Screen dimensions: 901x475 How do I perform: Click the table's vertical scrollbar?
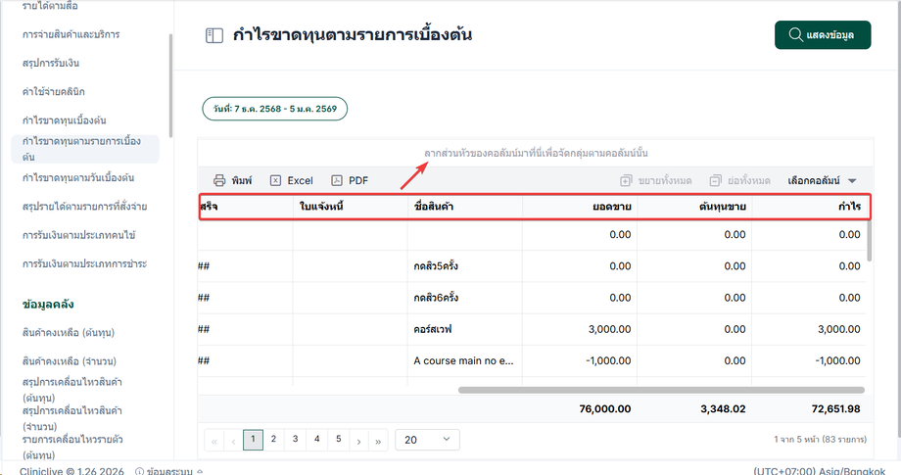pyautogui.click(x=869, y=241)
